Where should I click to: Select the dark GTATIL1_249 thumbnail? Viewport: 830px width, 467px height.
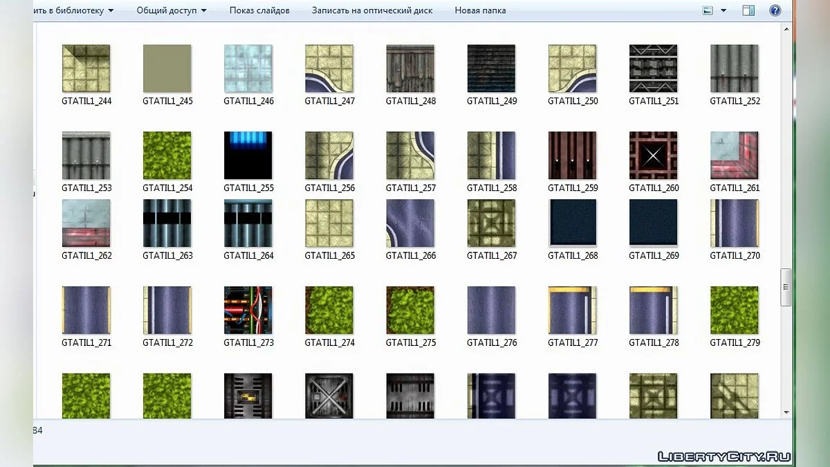point(491,68)
